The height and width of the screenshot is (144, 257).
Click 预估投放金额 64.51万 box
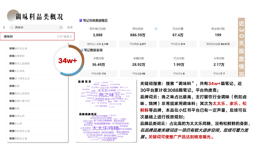click(x=218, y=44)
